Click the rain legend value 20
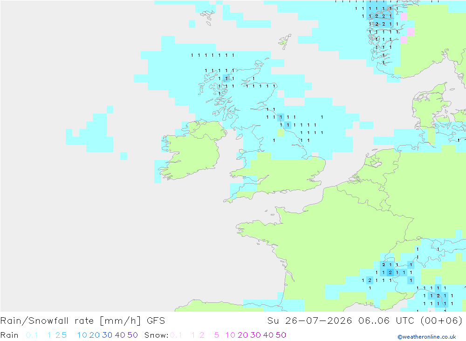This screenshot has width=466, height=341. tap(95, 335)
